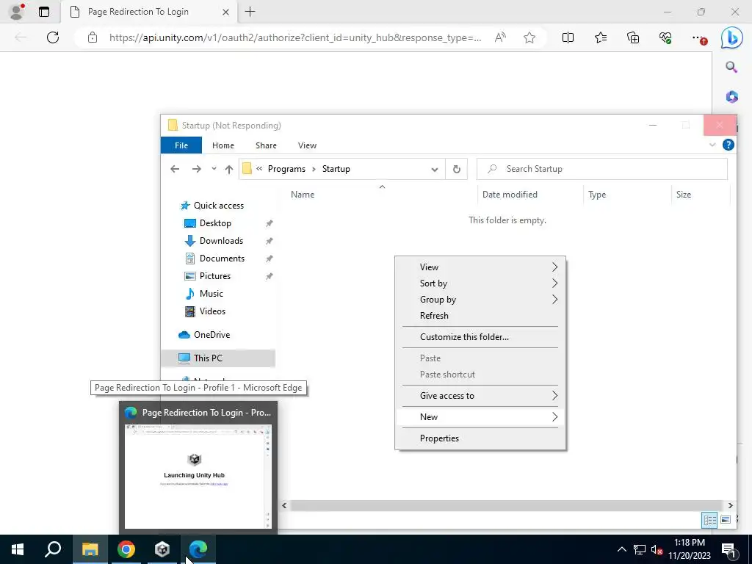This screenshot has width=752, height=564.
Task: Select Videos in navigation pane
Action: click(212, 311)
